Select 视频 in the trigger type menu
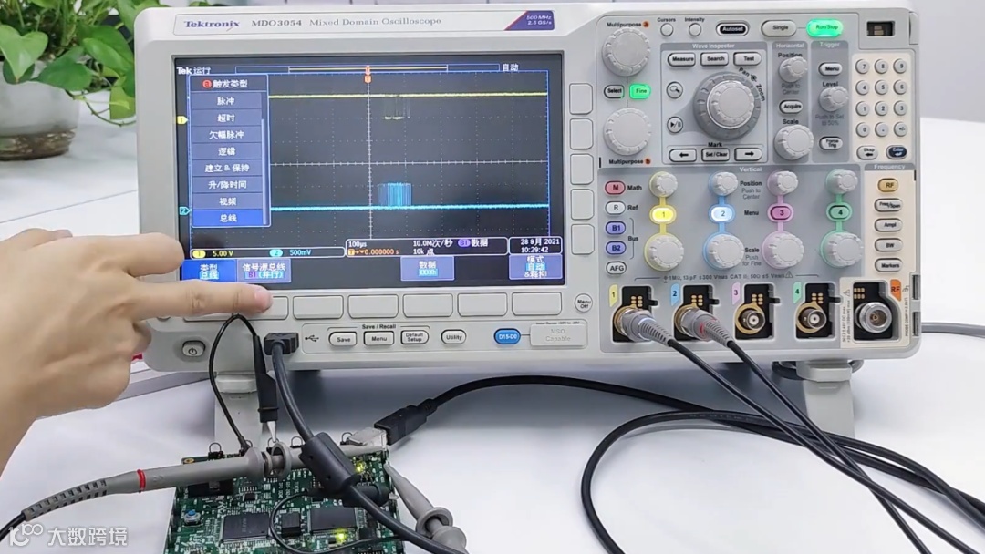The width and height of the screenshot is (985, 554). [227, 201]
